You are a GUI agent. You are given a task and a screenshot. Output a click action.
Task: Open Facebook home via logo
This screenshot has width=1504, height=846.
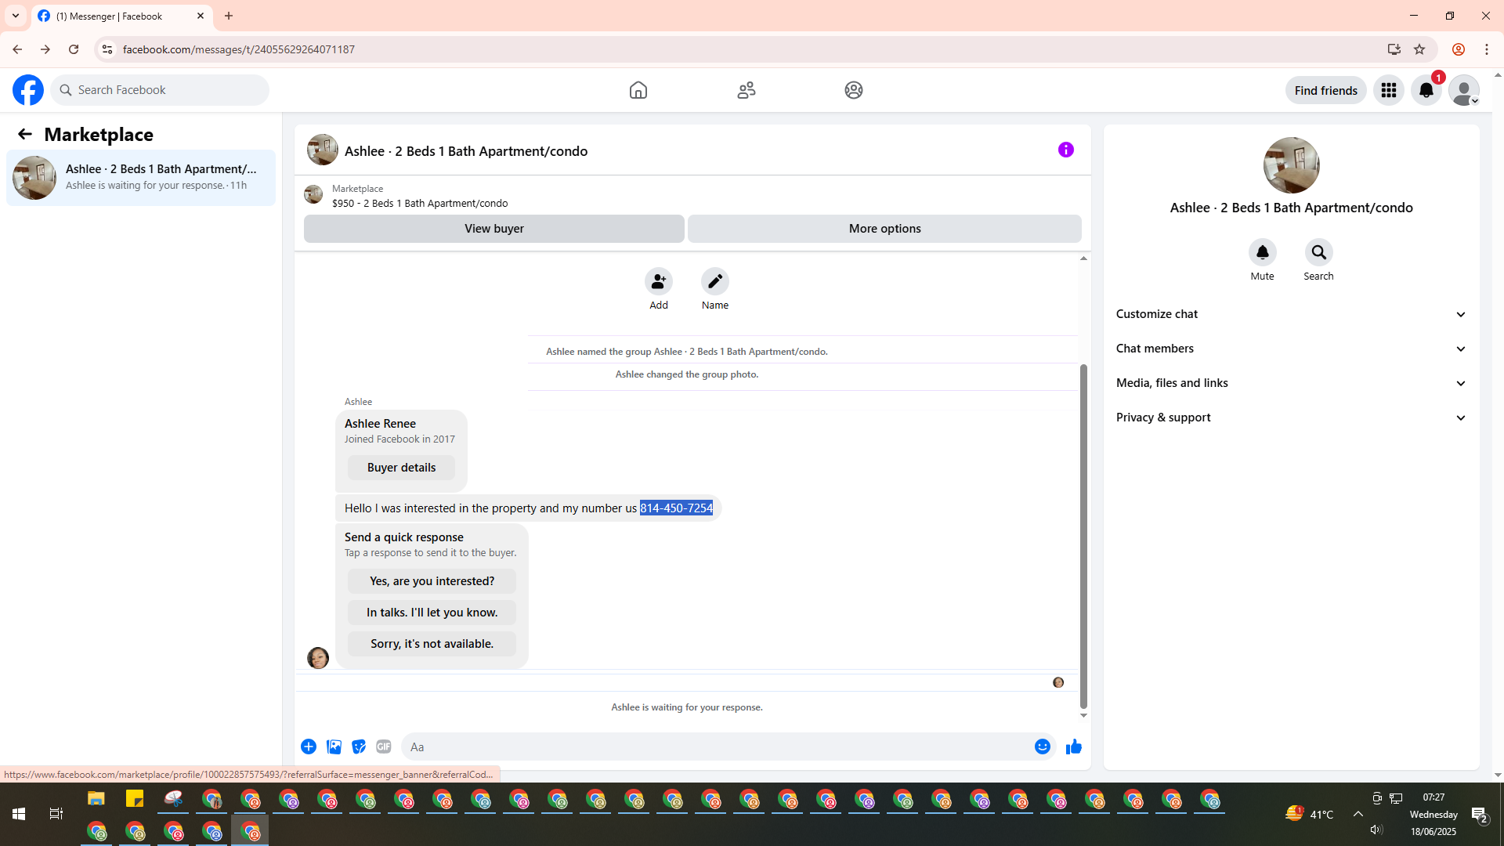click(x=28, y=90)
